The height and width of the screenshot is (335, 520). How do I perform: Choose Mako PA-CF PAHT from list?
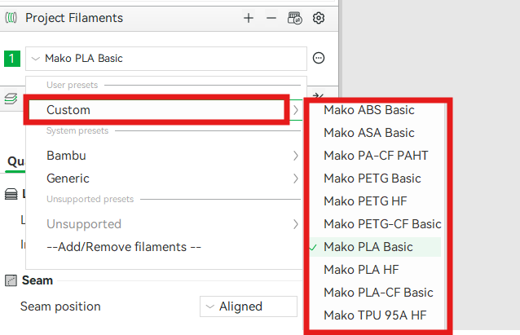pos(376,156)
